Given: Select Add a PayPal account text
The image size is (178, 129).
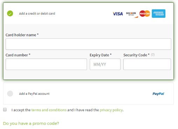Looking at the screenshot, I should (x=34, y=94).
